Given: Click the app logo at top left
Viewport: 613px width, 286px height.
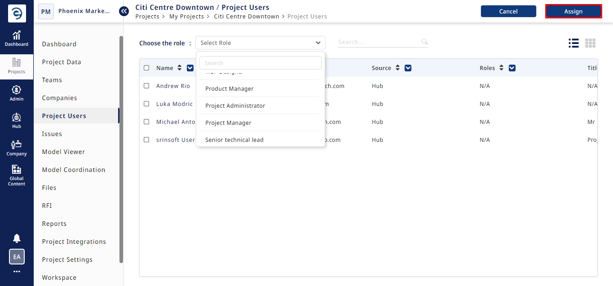Looking at the screenshot, I should (x=17, y=13).
